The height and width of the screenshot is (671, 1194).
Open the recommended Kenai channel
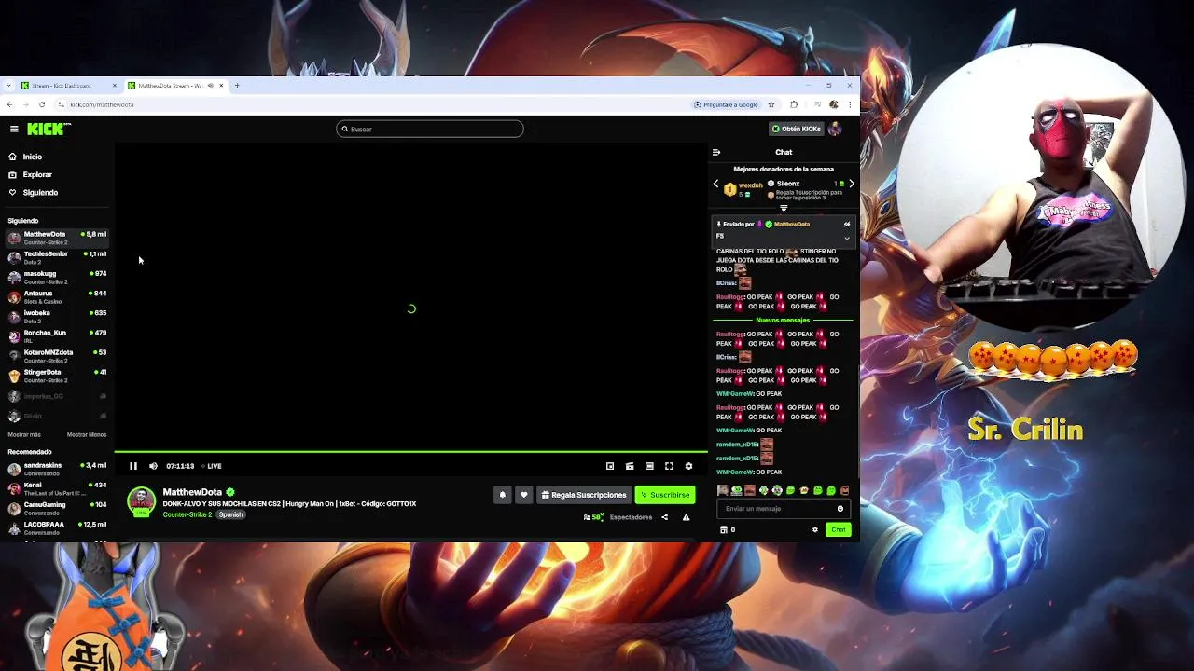pyautogui.click(x=57, y=488)
